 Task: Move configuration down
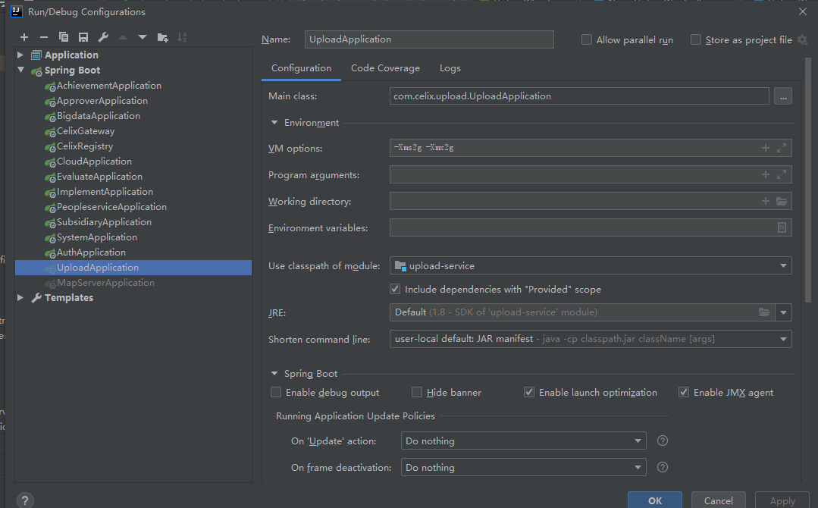click(143, 37)
